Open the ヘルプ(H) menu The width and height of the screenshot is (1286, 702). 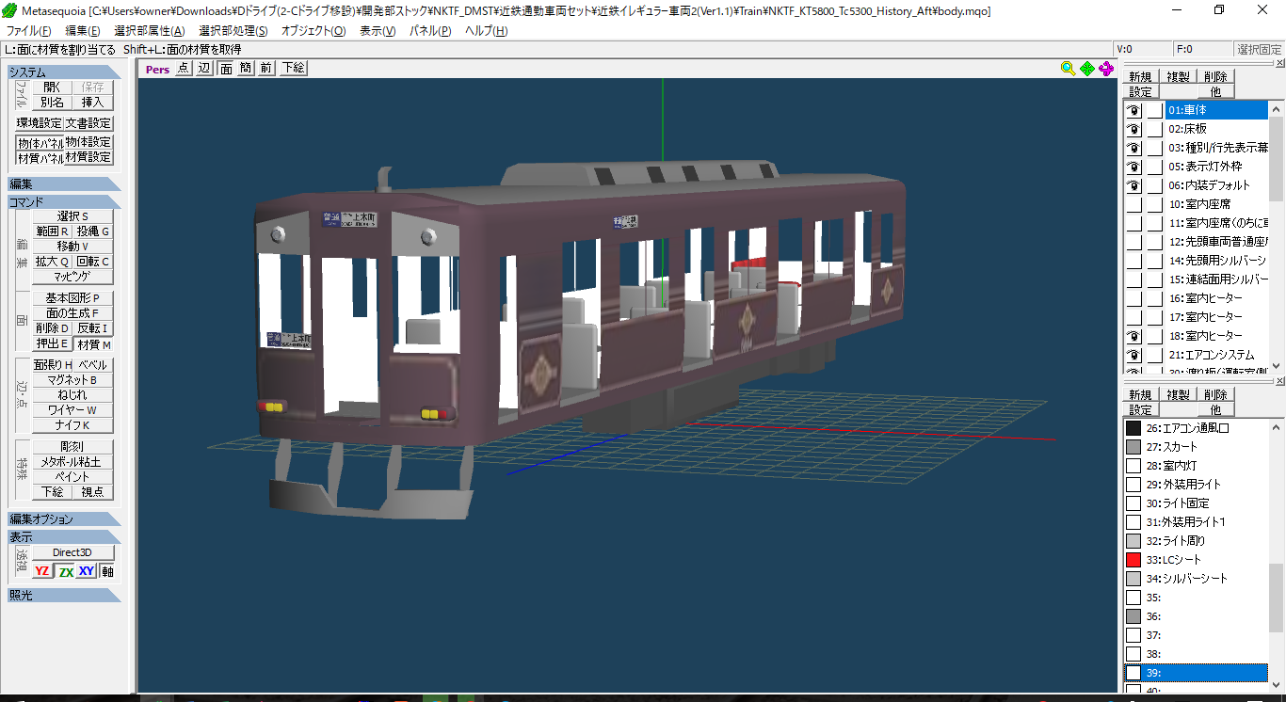[x=486, y=31]
